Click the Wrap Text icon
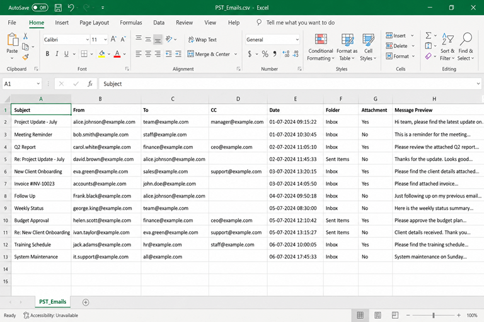This screenshot has width=484, height=322. [191, 40]
